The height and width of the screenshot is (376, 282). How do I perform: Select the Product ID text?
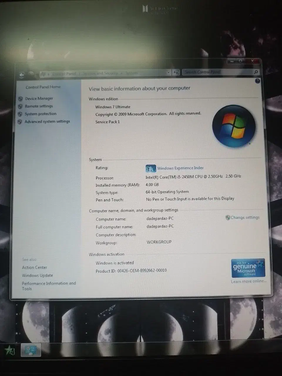131,271
